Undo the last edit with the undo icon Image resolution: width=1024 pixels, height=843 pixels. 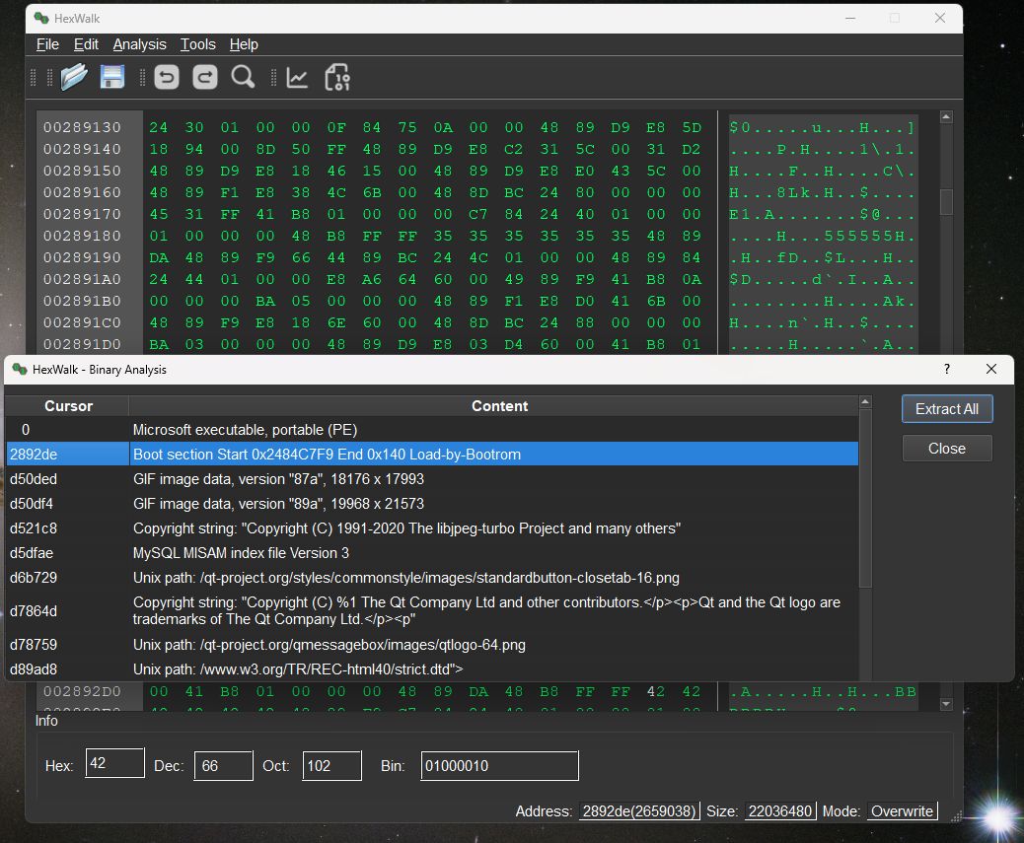166,76
